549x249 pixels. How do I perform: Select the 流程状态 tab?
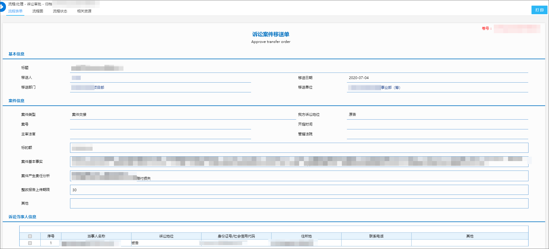coord(60,11)
